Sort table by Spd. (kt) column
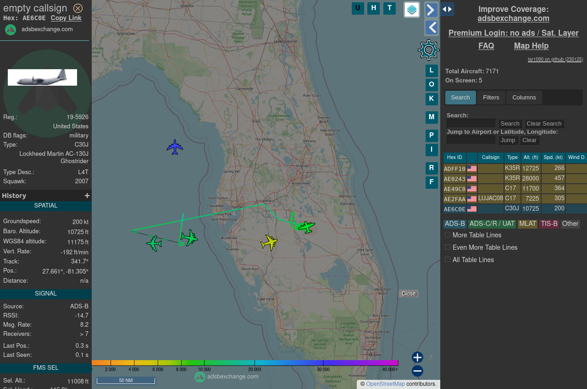 tap(553, 158)
